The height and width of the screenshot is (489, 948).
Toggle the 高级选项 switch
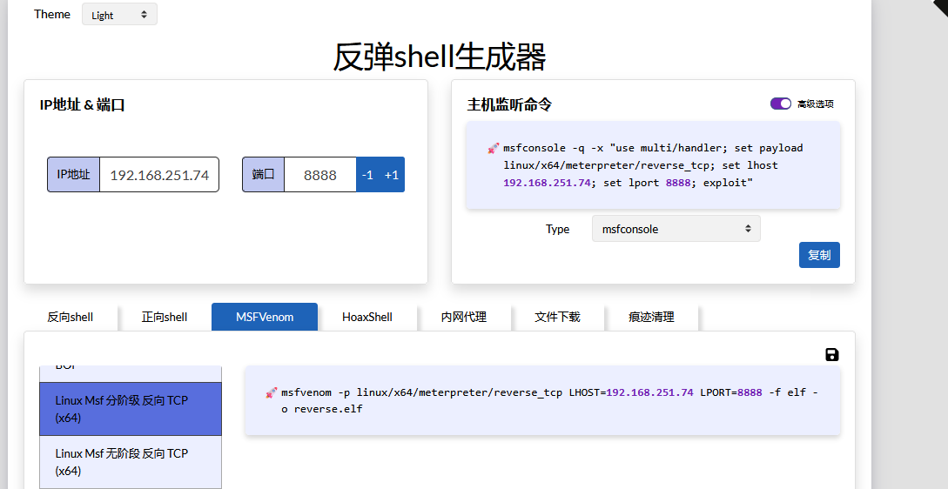pos(781,104)
